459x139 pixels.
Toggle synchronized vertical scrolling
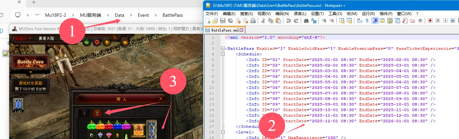tap(342, 21)
